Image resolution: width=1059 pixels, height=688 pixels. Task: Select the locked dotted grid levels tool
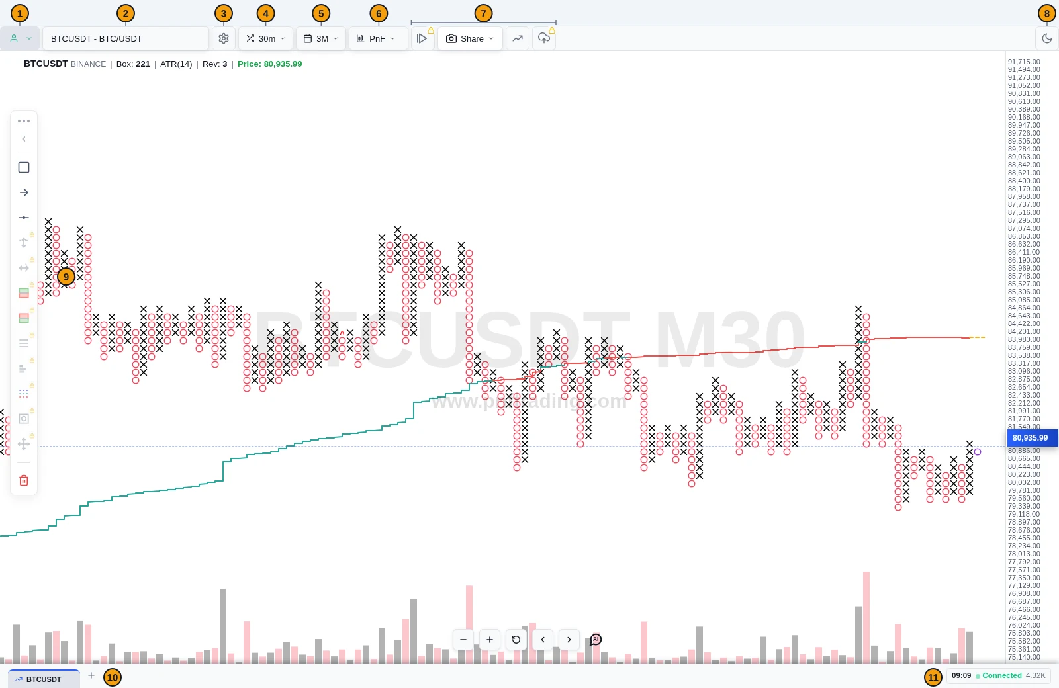click(x=24, y=394)
